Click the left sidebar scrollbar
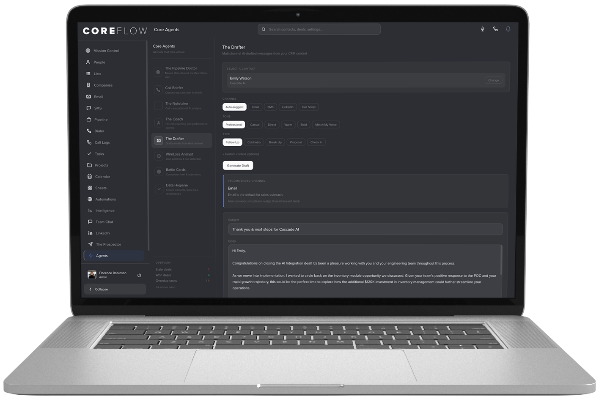The height and width of the screenshot is (399, 599). [148, 146]
